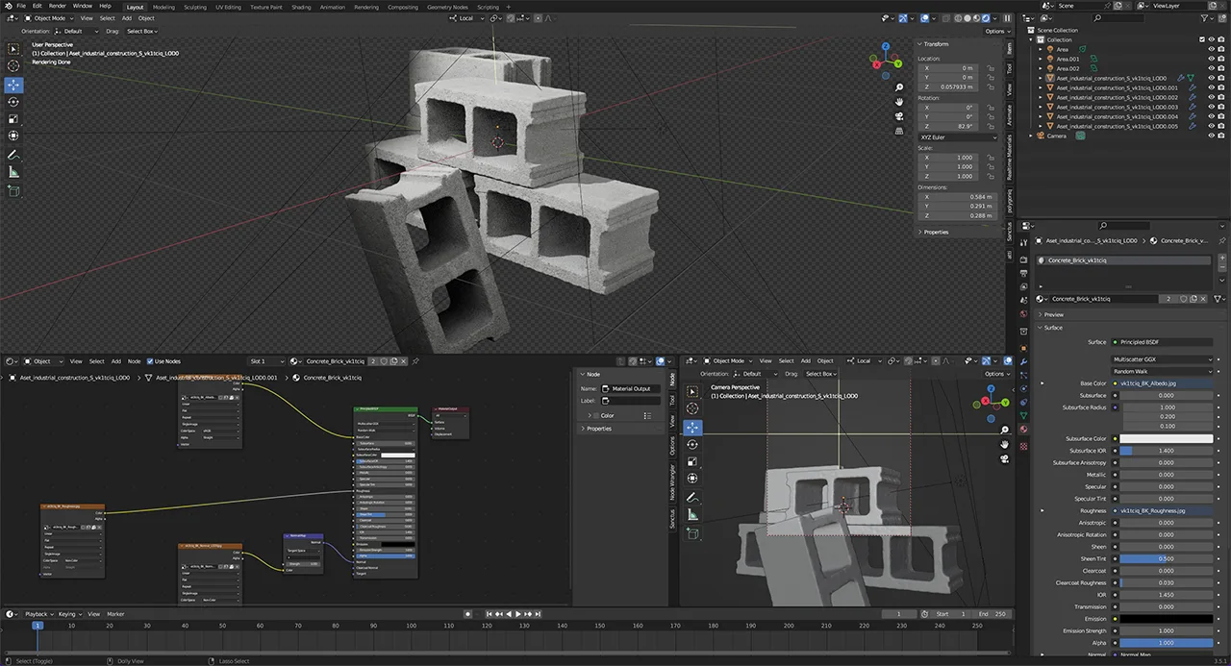
Task: Choose the Annotate tool in main viewport
Action: pyautogui.click(x=13, y=155)
